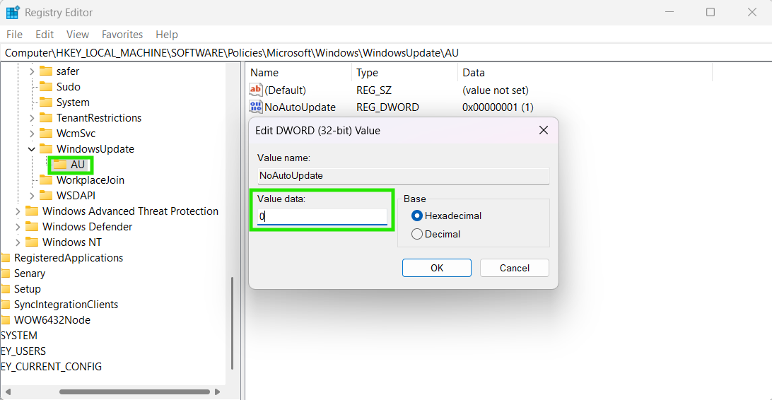
Task: Click the 0x00000001 (1) data cell
Action: click(x=498, y=107)
